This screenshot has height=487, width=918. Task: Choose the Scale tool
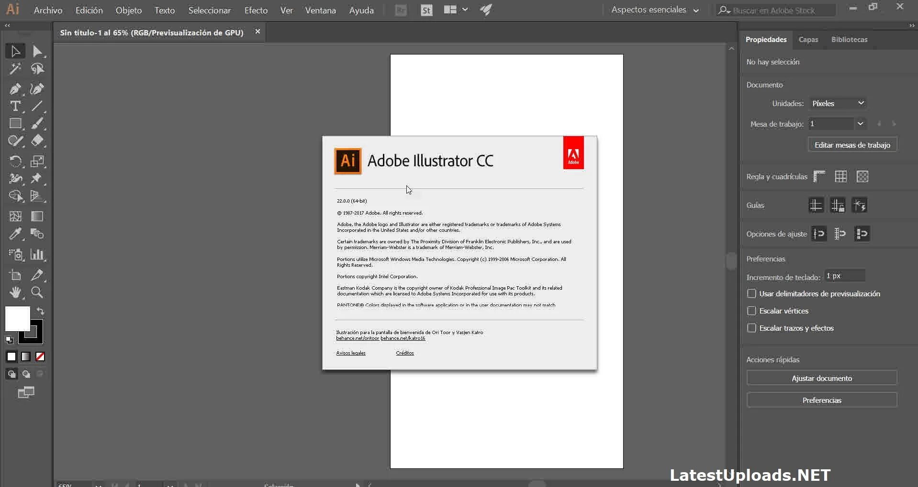coord(37,162)
